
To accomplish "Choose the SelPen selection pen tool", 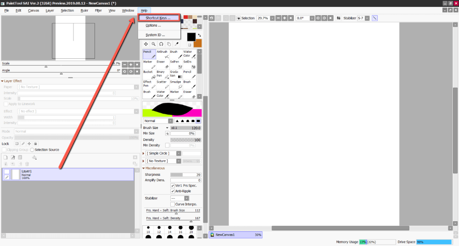I will coord(176,64).
